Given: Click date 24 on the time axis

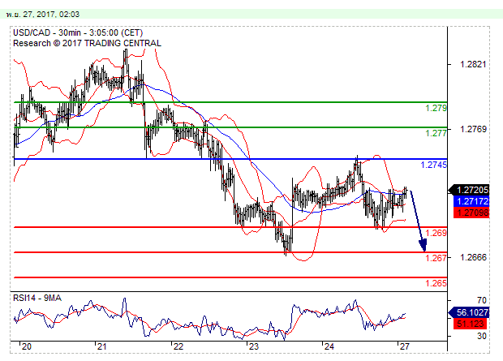Looking at the screenshot, I should pyautogui.click(x=329, y=346).
